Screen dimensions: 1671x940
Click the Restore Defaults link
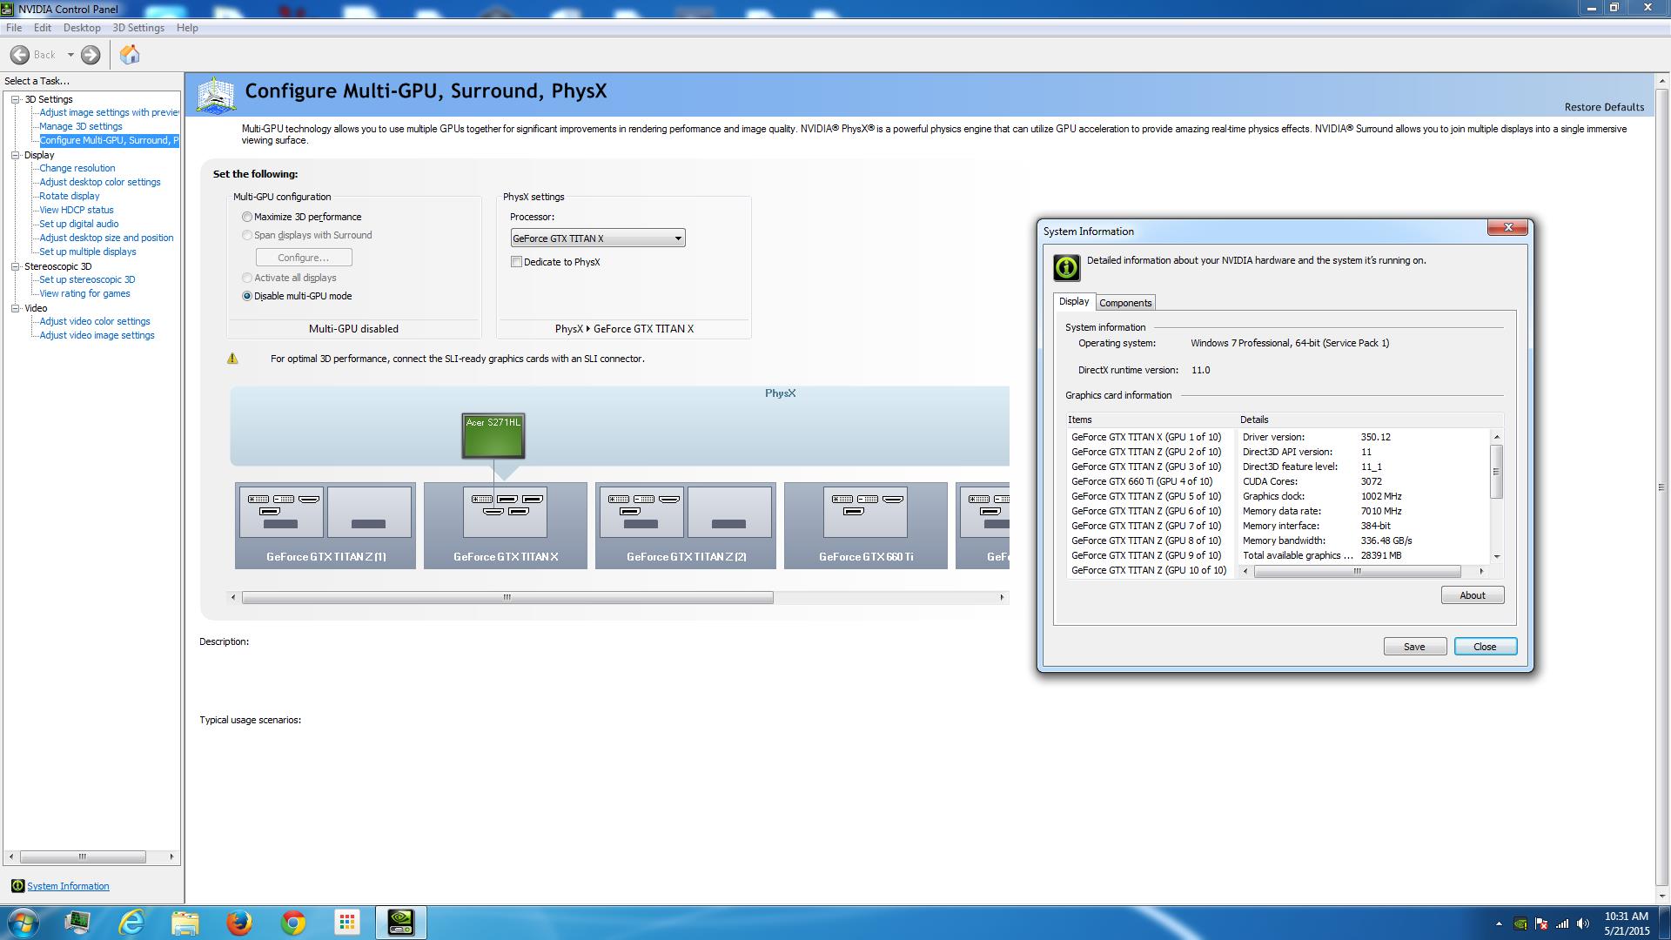[1604, 107]
